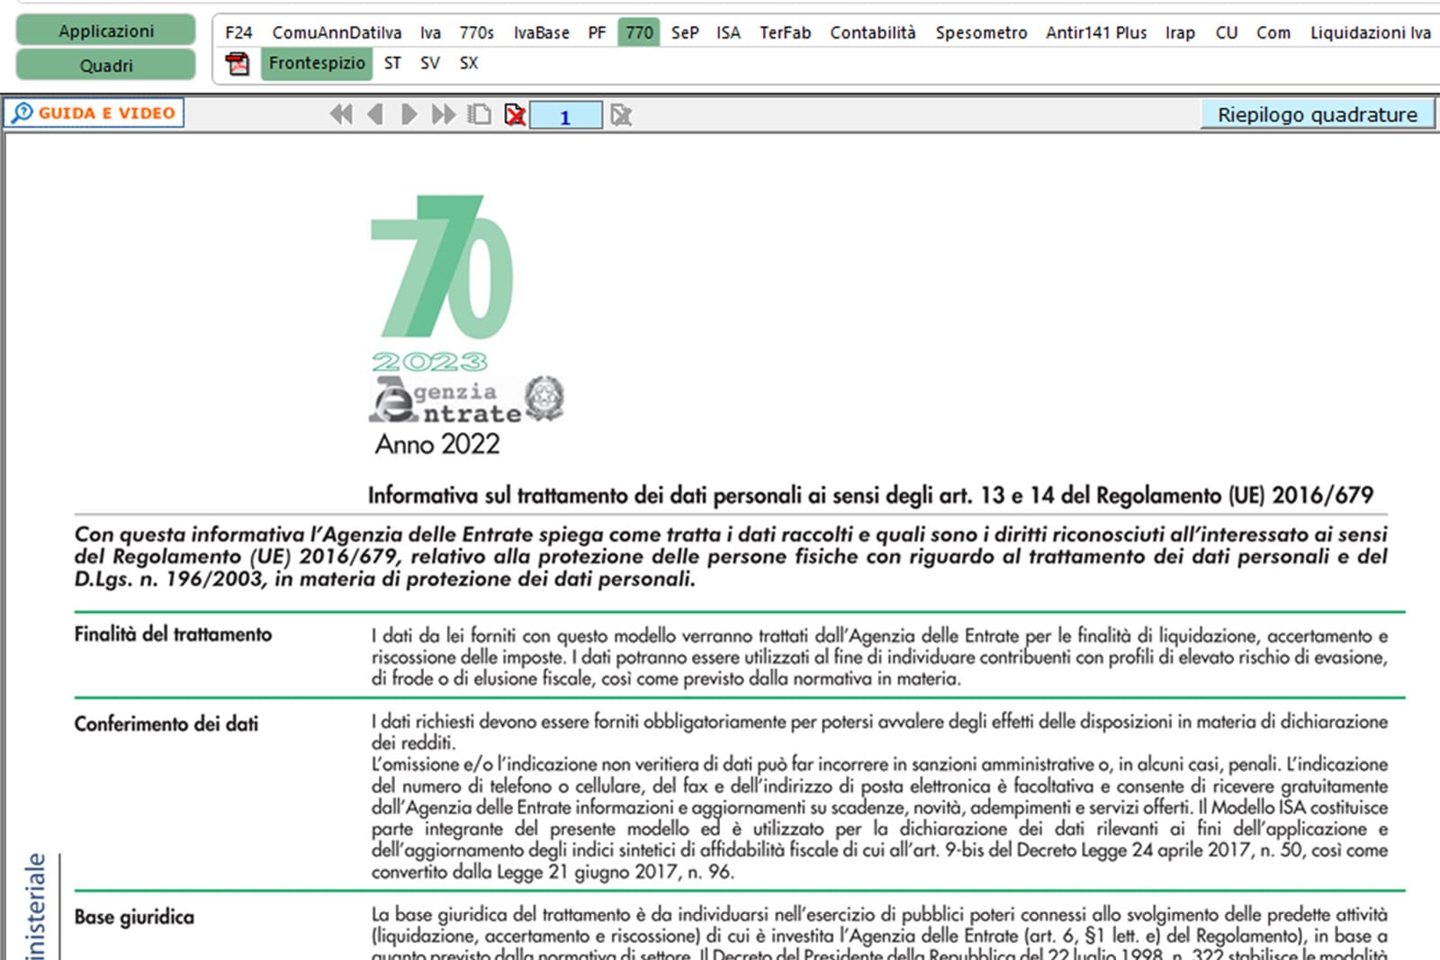Screen dimensions: 1440x960
Task: Open the IvaBase tab
Action: pyautogui.click(x=542, y=32)
